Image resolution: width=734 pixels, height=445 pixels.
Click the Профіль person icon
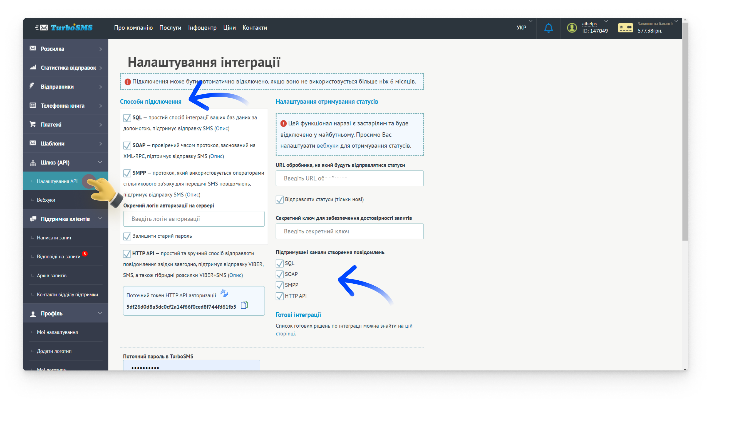pyautogui.click(x=33, y=314)
